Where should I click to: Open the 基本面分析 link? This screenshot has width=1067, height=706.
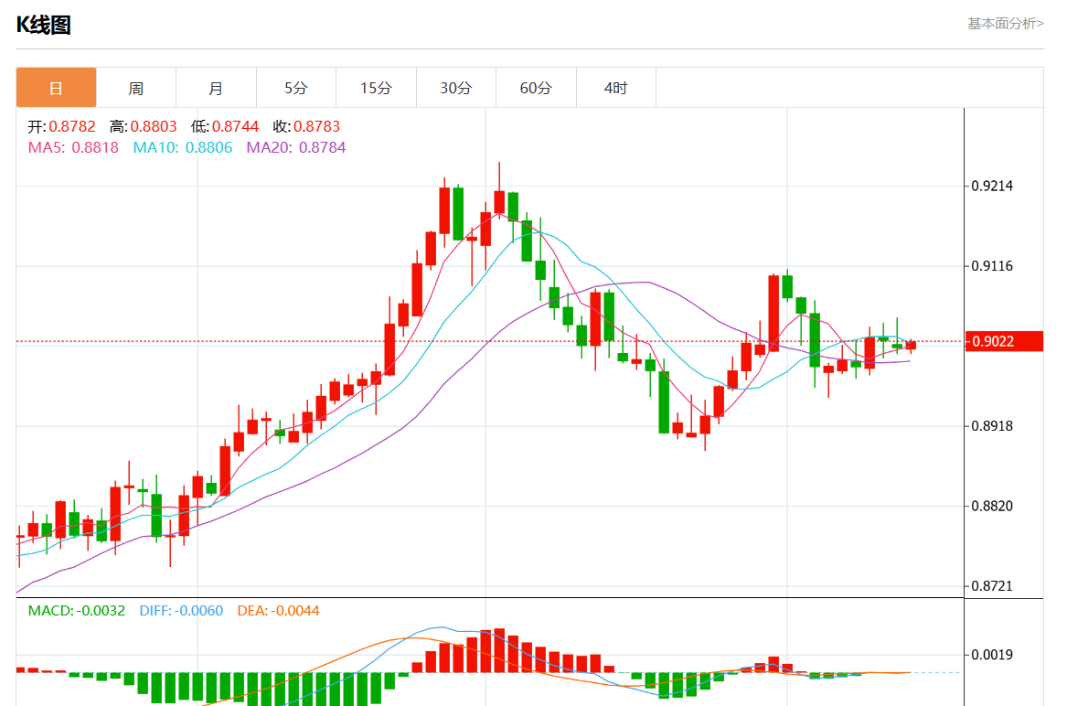point(1005,24)
